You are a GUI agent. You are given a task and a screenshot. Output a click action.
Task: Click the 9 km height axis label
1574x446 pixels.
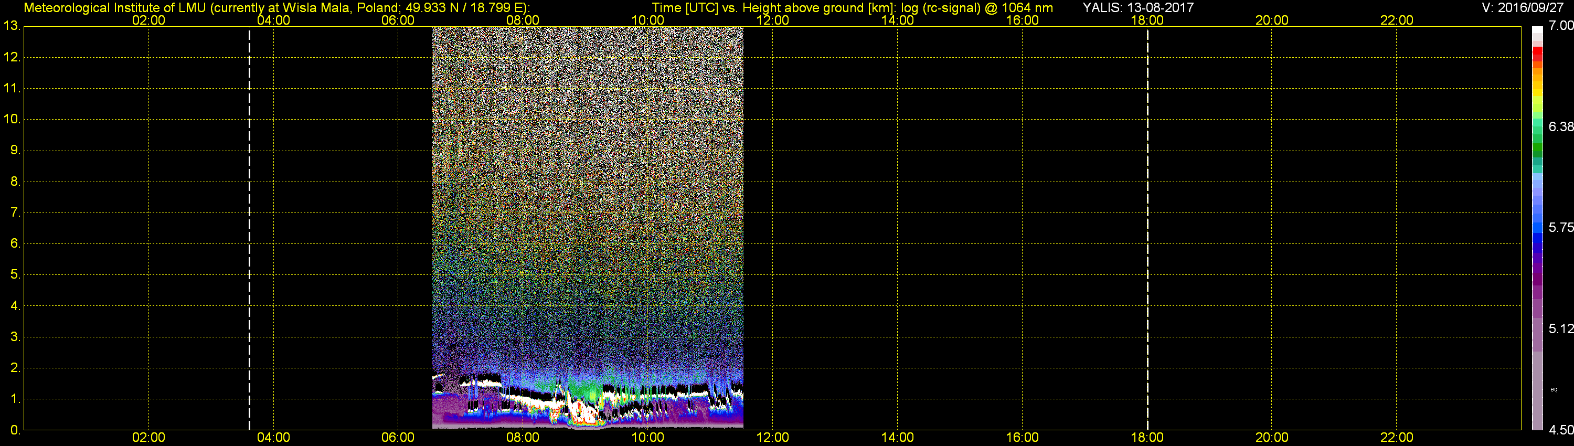tap(15, 150)
